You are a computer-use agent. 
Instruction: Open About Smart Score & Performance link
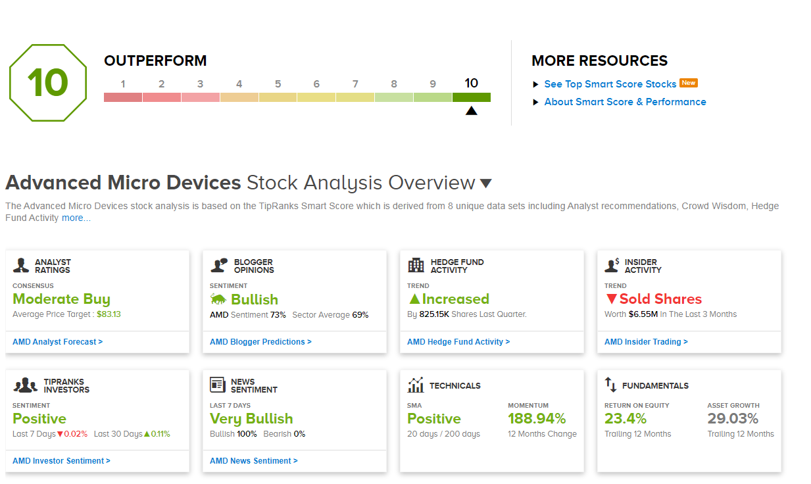click(626, 102)
